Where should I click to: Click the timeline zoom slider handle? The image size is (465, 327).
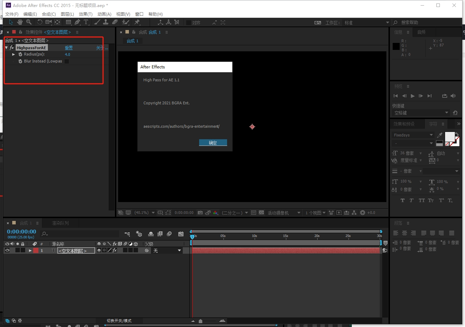point(201,321)
